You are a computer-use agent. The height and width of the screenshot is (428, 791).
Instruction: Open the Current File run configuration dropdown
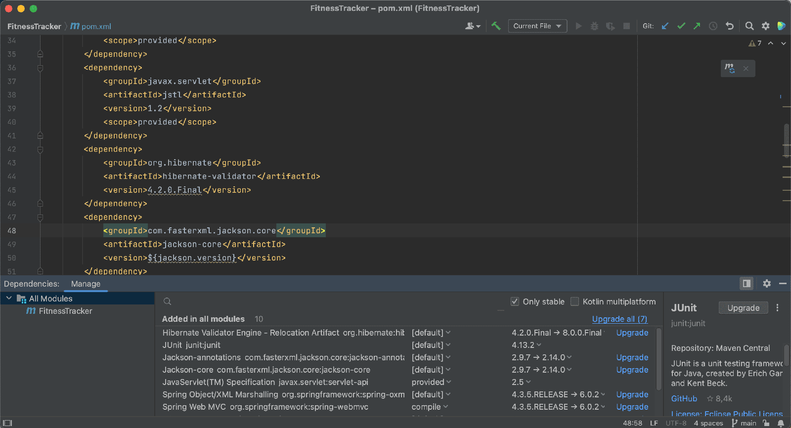537,26
